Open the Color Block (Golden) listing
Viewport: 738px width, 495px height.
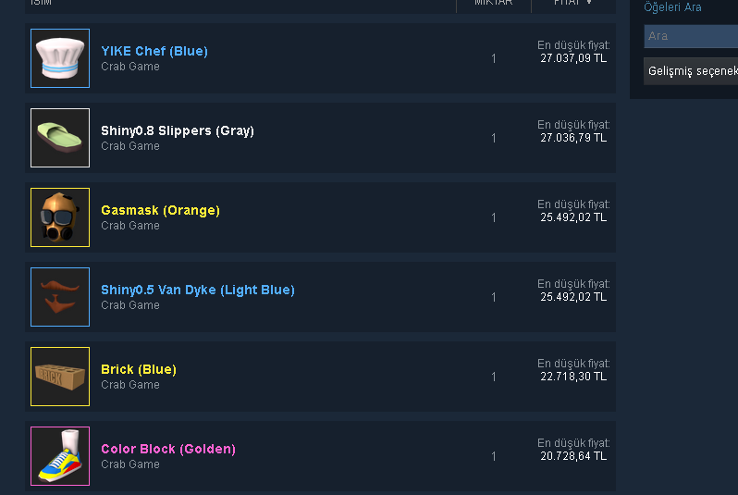pos(168,449)
